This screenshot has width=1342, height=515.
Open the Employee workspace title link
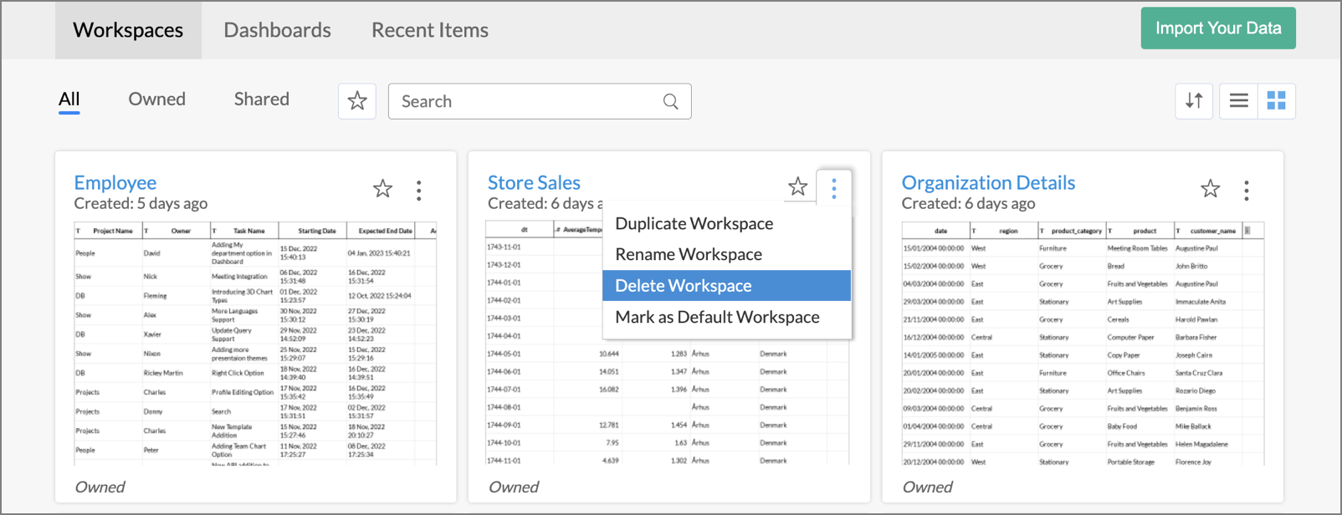[x=115, y=182]
